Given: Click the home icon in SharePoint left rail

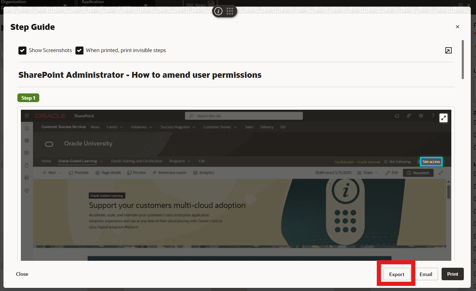Looking at the screenshot, I should (x=27, y=128).
